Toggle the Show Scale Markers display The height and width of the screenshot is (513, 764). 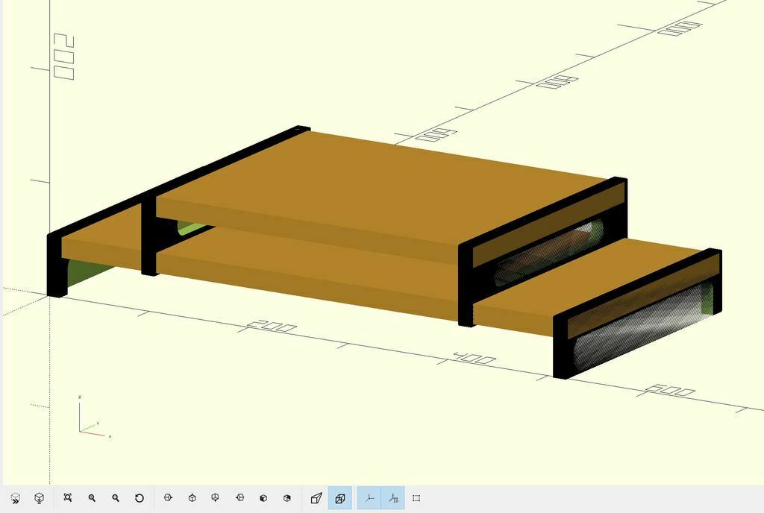(x=393, y=498)
